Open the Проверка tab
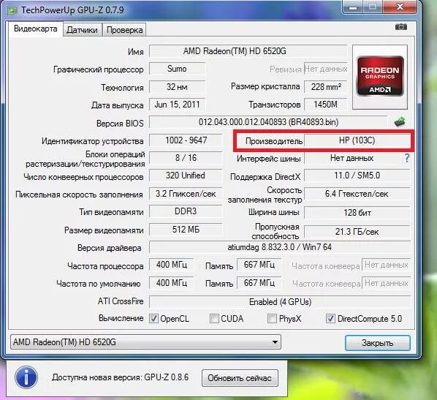 point(124,30)
